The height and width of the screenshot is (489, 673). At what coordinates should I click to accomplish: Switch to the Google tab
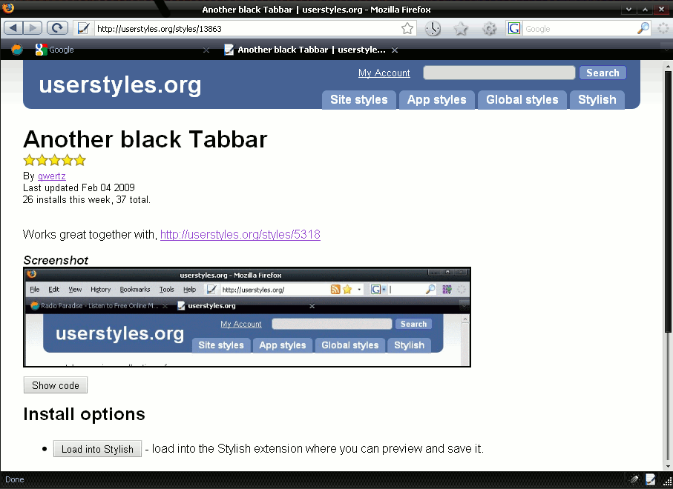[122, 50]
